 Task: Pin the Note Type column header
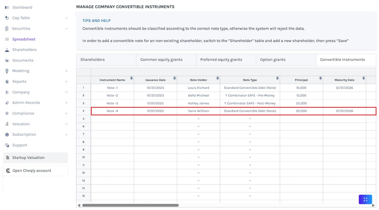(277, 79)
